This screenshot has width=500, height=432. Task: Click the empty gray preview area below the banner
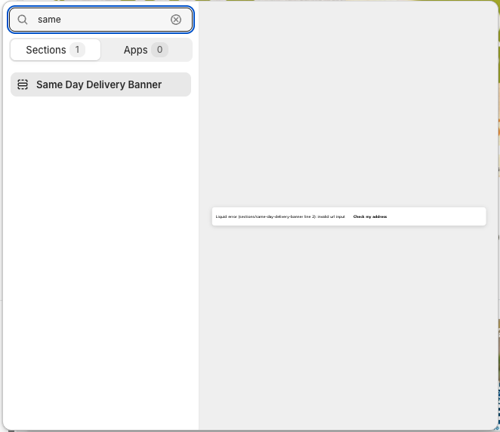click(x=347, y=324)
